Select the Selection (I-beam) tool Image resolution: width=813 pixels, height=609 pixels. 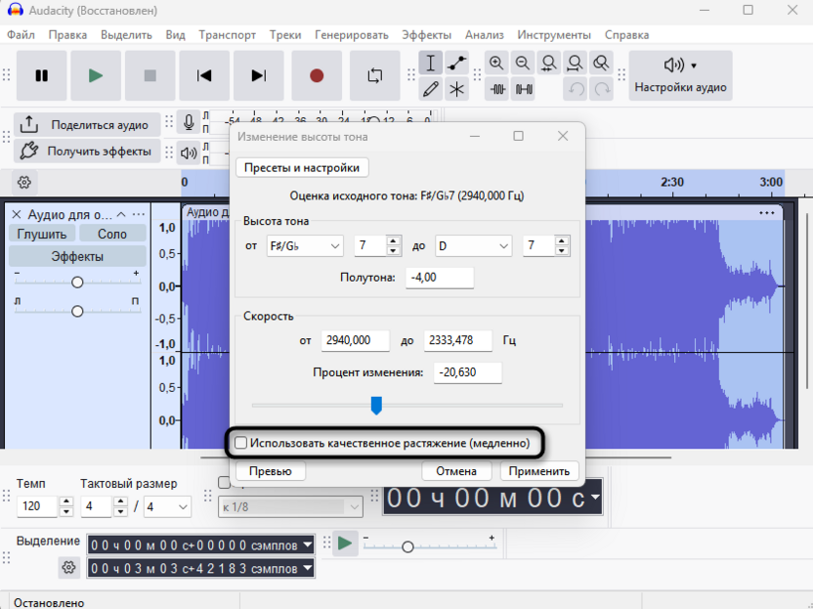(x=430, y=64)
